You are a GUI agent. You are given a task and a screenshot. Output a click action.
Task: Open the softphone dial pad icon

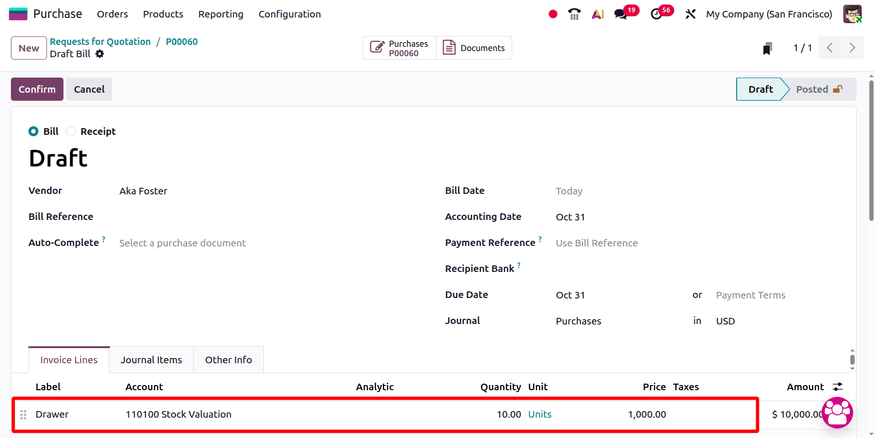574,14
